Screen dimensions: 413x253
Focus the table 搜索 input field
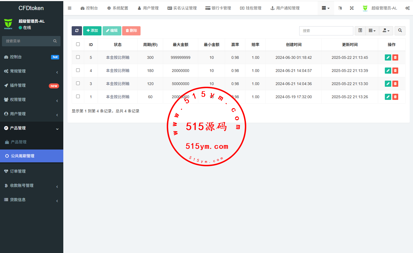point(326,31)
